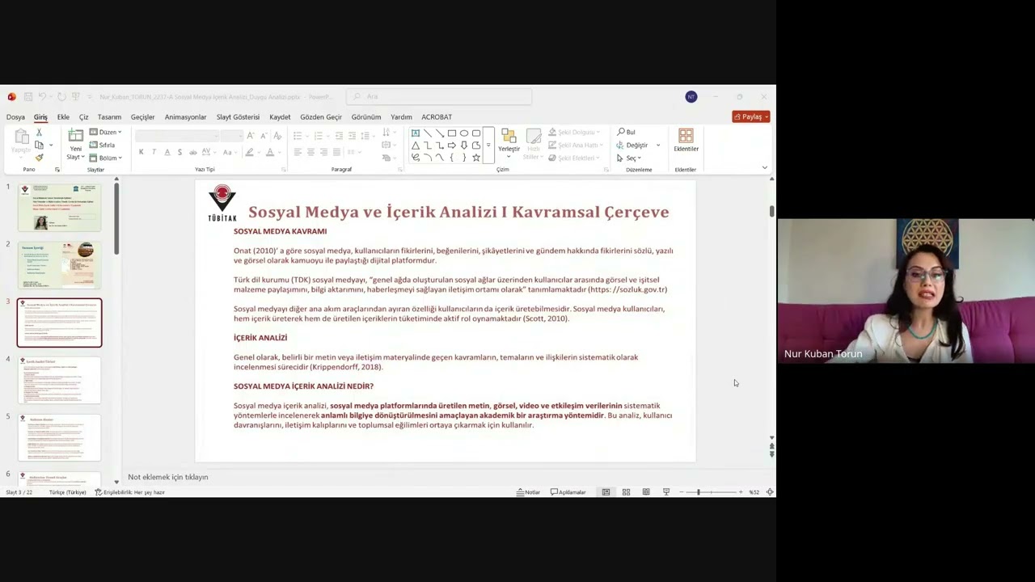Switch to the Geçişler tab
Viewport: 1035px width, 582px height.
tap(142, 117)
